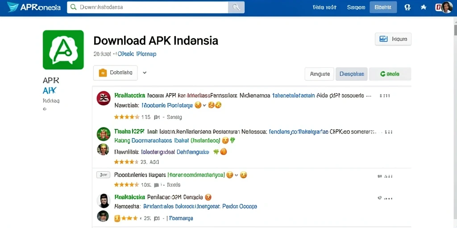
Task: Click the orange emoji in 'Dawnilisls' reply
Action: (x=223, y=151)
